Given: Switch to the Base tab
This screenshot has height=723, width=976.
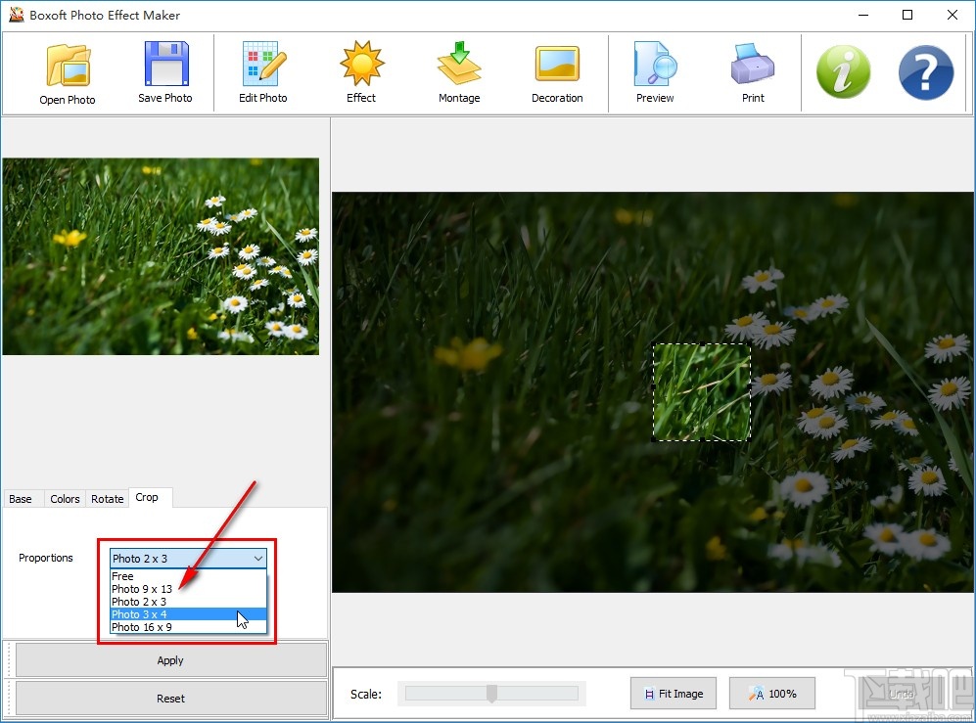Looking at the screenshot, I should tap(21, 499).
